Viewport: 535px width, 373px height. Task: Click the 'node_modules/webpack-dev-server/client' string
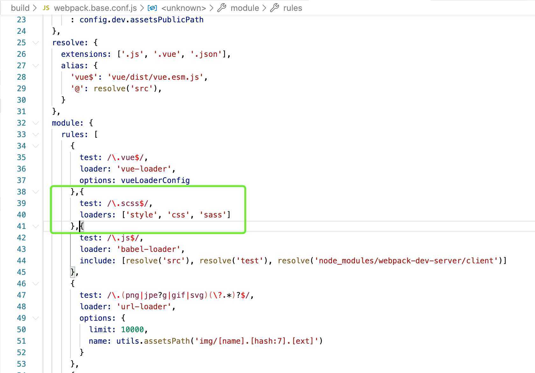tap(406, 261)
